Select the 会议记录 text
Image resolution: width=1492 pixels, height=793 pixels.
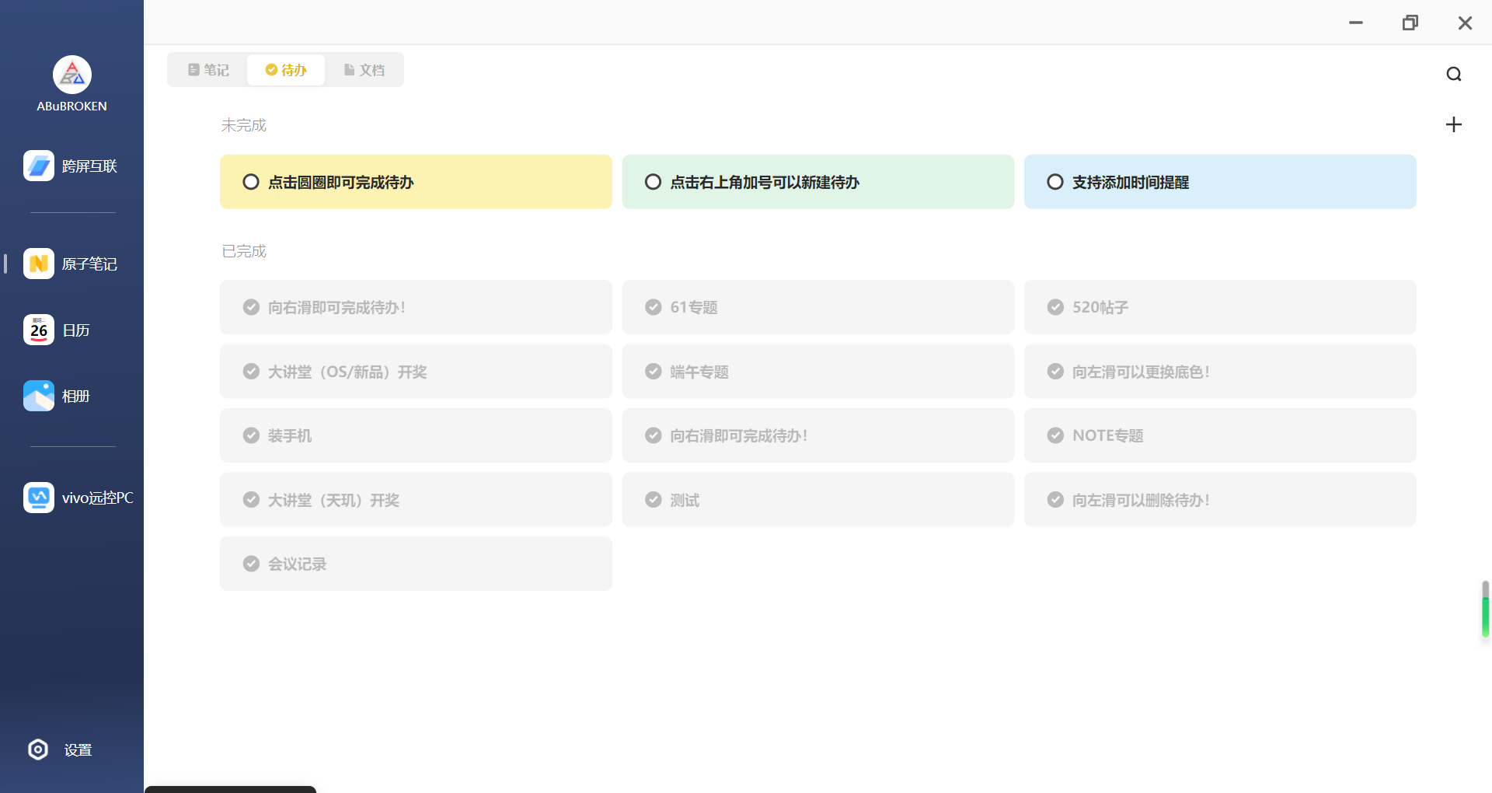click(x=297, y=564)
